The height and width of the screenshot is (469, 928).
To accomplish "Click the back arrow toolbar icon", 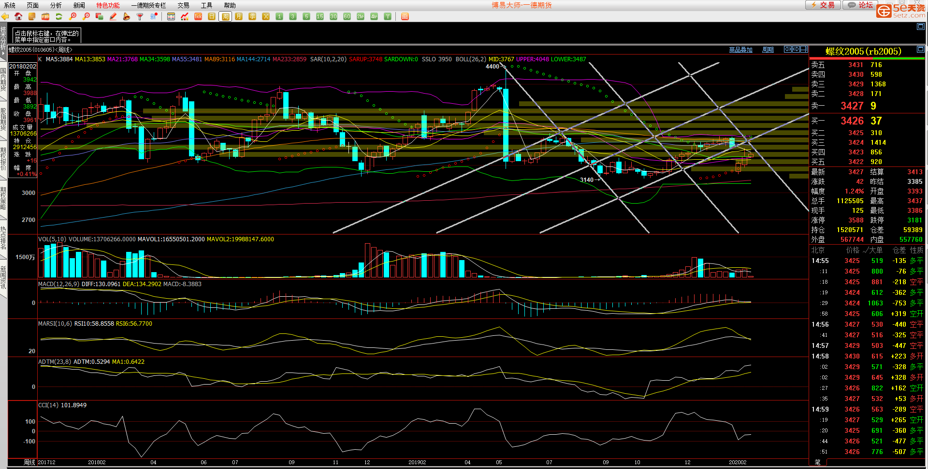I will [x=5, y=16].
